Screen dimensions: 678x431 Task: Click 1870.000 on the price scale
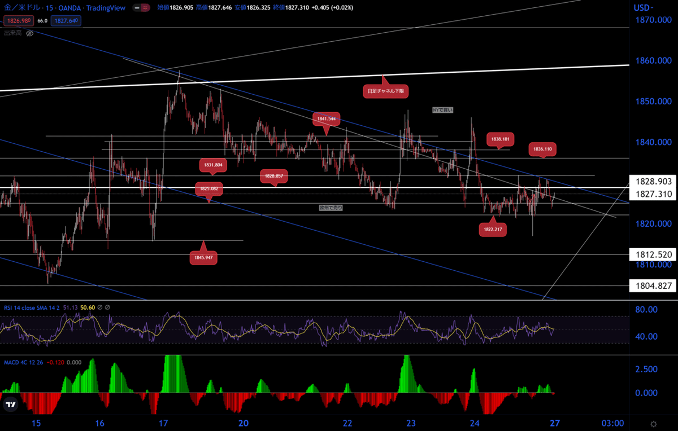coord(653,20)
